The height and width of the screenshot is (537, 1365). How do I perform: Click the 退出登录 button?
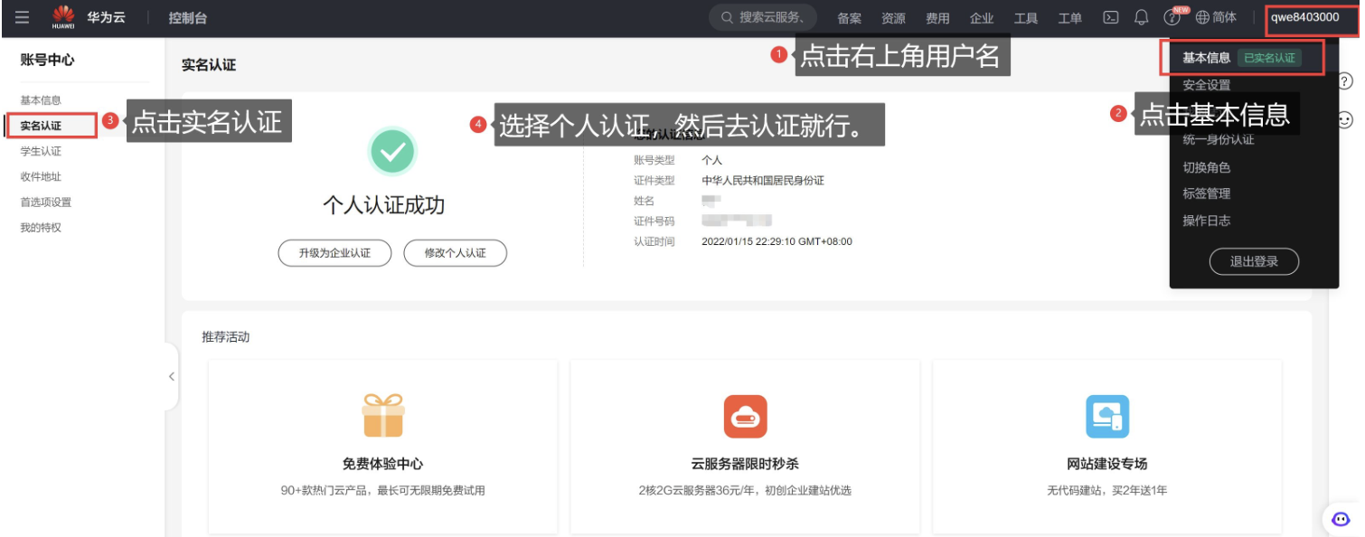(1254, 261)
